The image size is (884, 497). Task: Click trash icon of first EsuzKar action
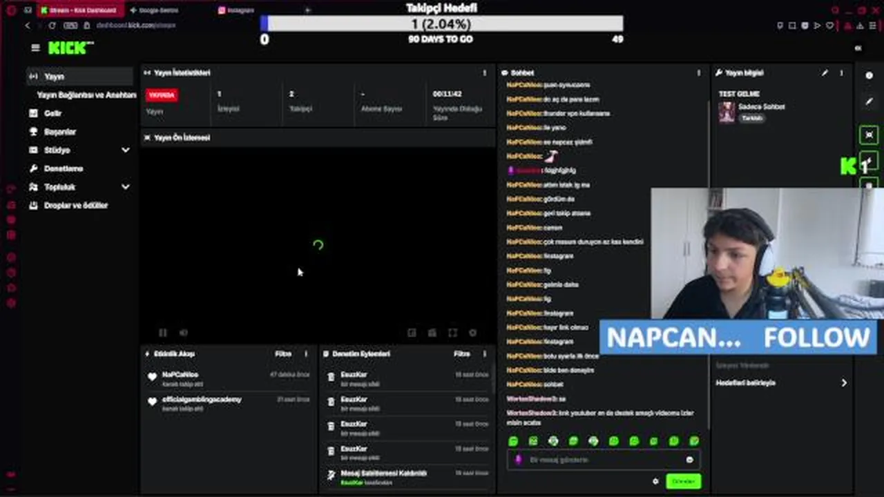[331, 377]
